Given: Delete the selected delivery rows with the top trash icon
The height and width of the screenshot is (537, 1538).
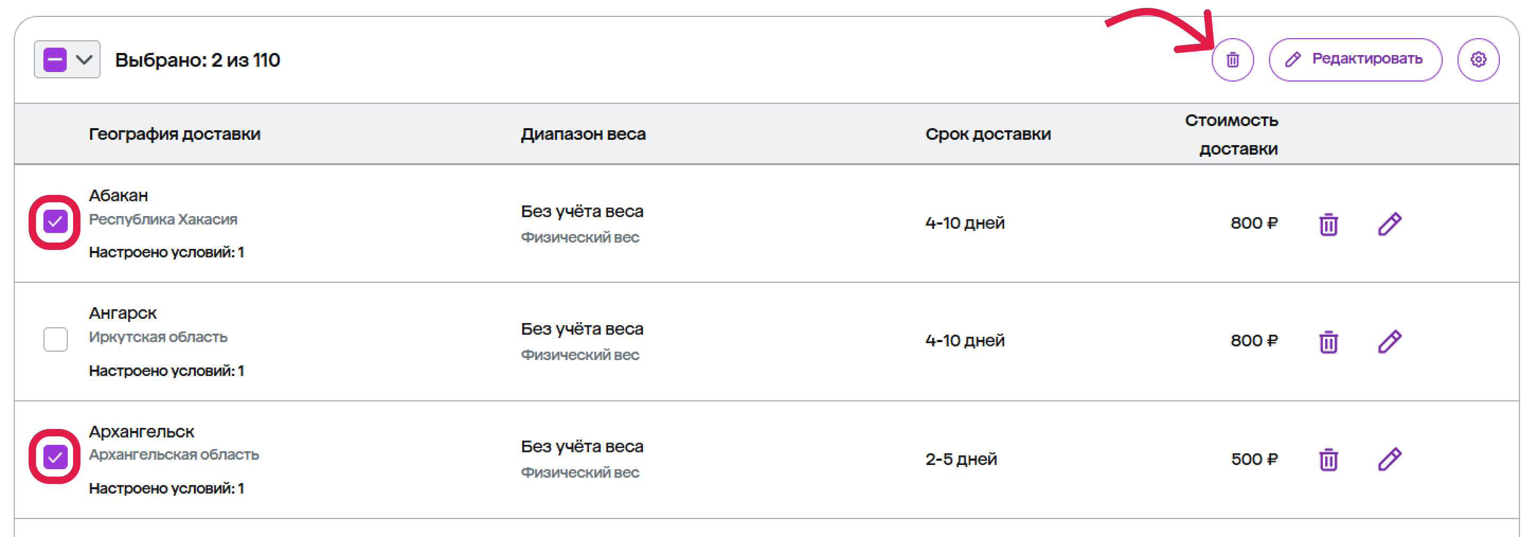Looking at the screenshot, I should point(1232,60).
